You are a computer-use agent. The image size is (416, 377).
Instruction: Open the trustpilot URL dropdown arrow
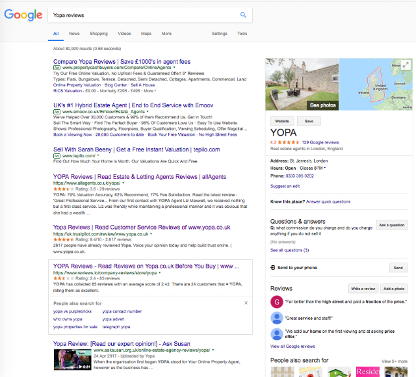click(151, 234)
